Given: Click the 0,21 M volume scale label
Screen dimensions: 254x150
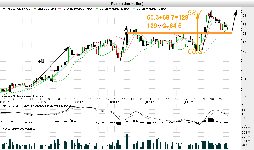Looking at the screenshot, I should point(246,137).
